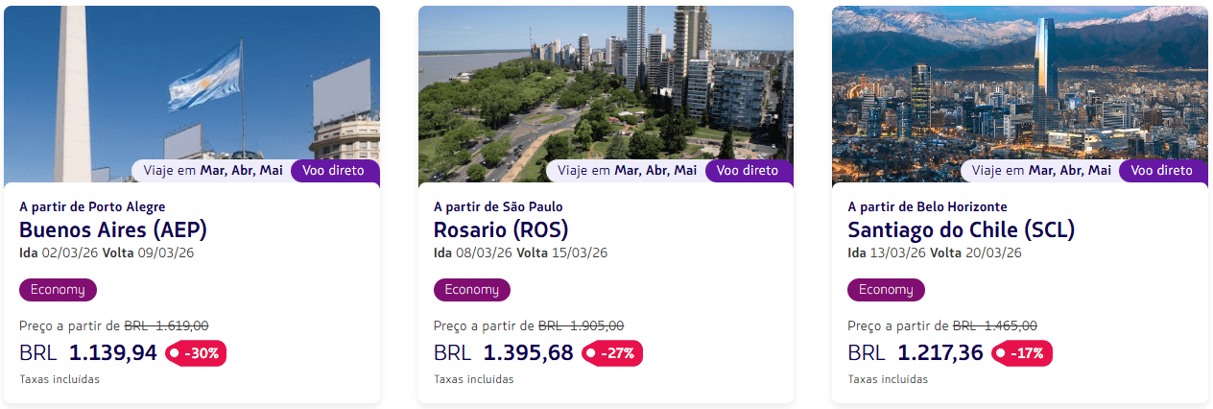Click the -17% discount tag icon
Viewport: 1213px width, 409px height.
(1023, 353)
